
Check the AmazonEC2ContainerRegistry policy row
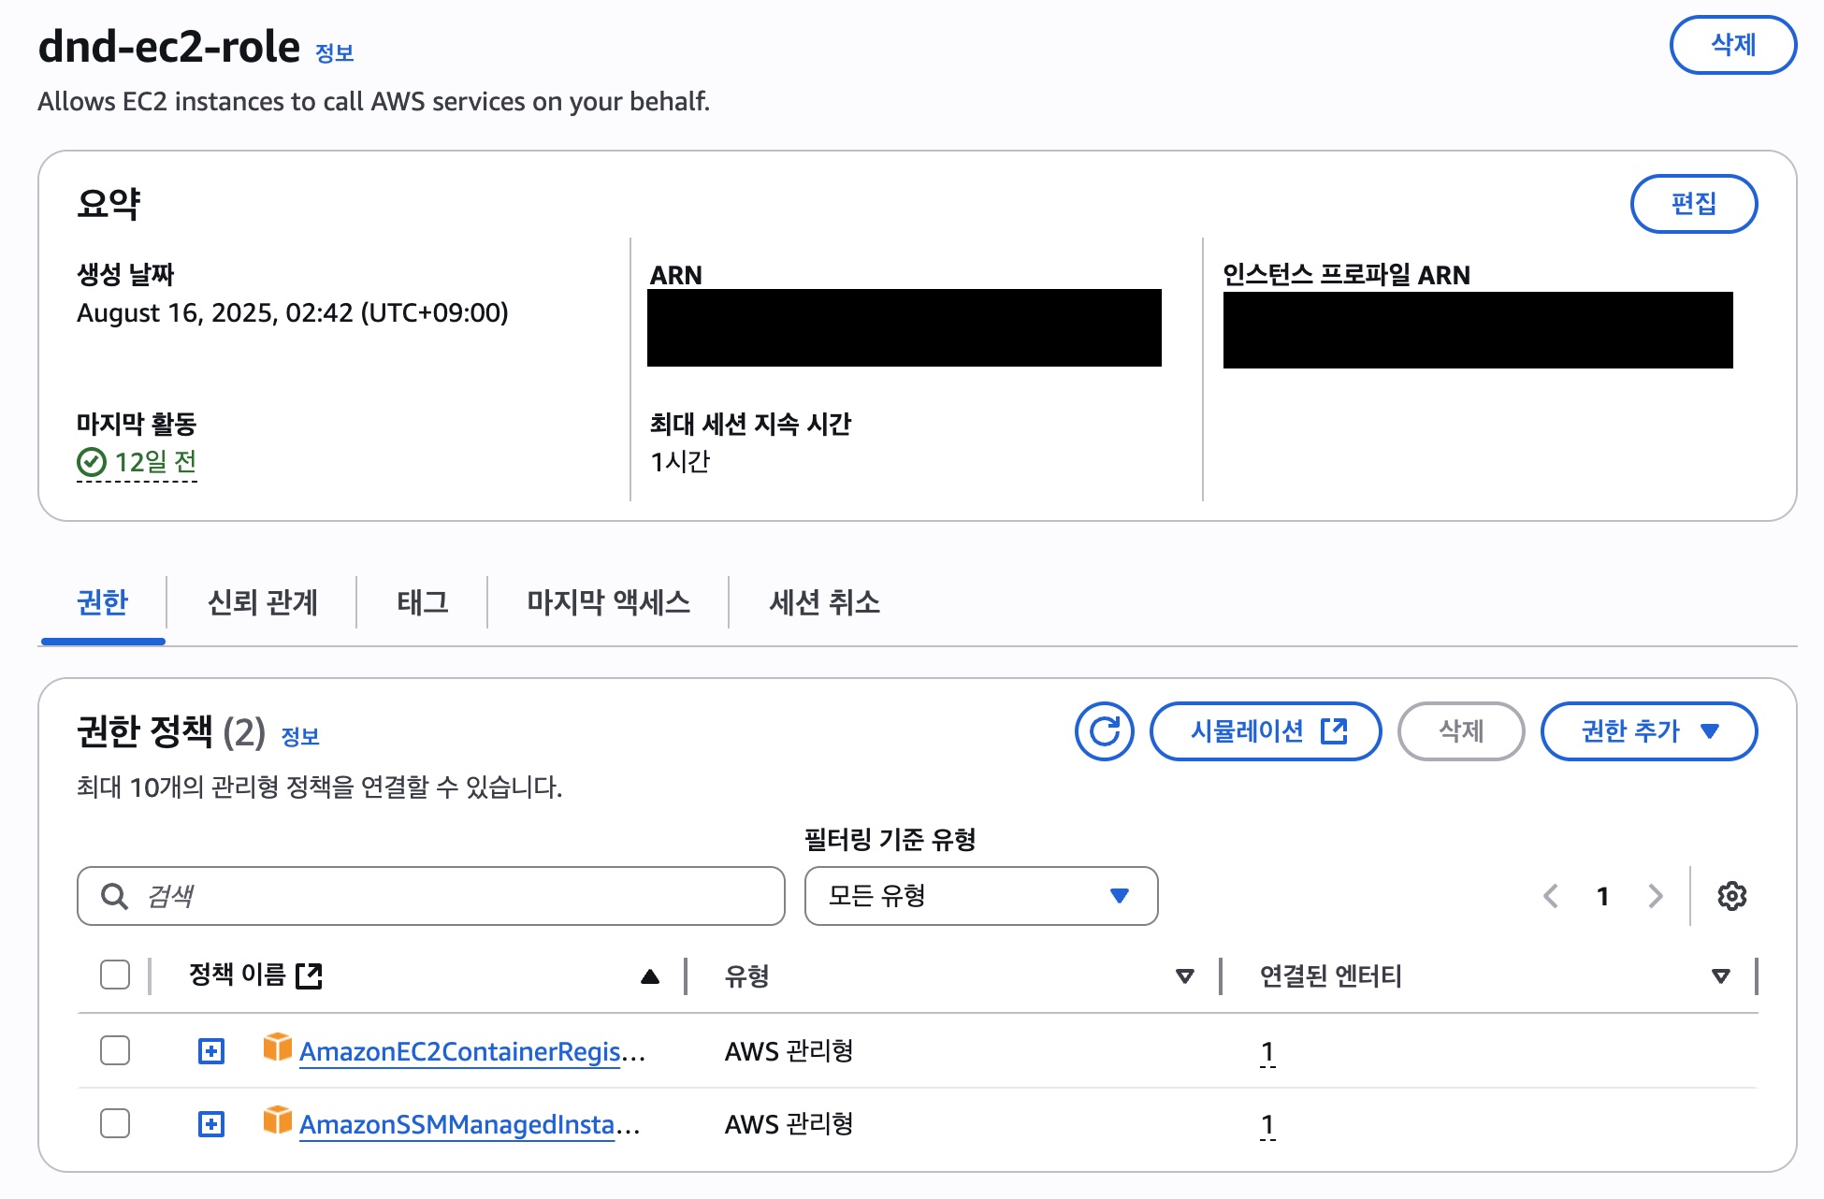coord(115,1050)
